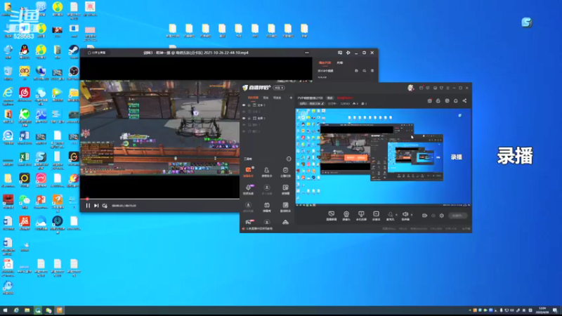The height and width of the screenshot is (316, 562).
Task: Add a new scene with plus icon
Action: tap(291, 98)
